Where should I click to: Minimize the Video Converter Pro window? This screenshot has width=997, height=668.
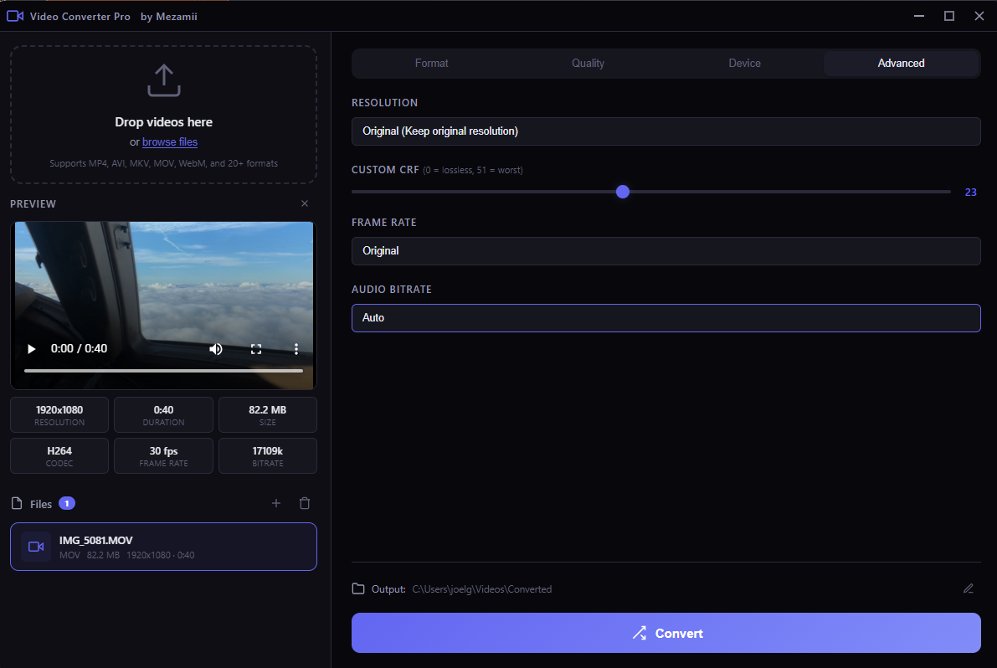919,16
